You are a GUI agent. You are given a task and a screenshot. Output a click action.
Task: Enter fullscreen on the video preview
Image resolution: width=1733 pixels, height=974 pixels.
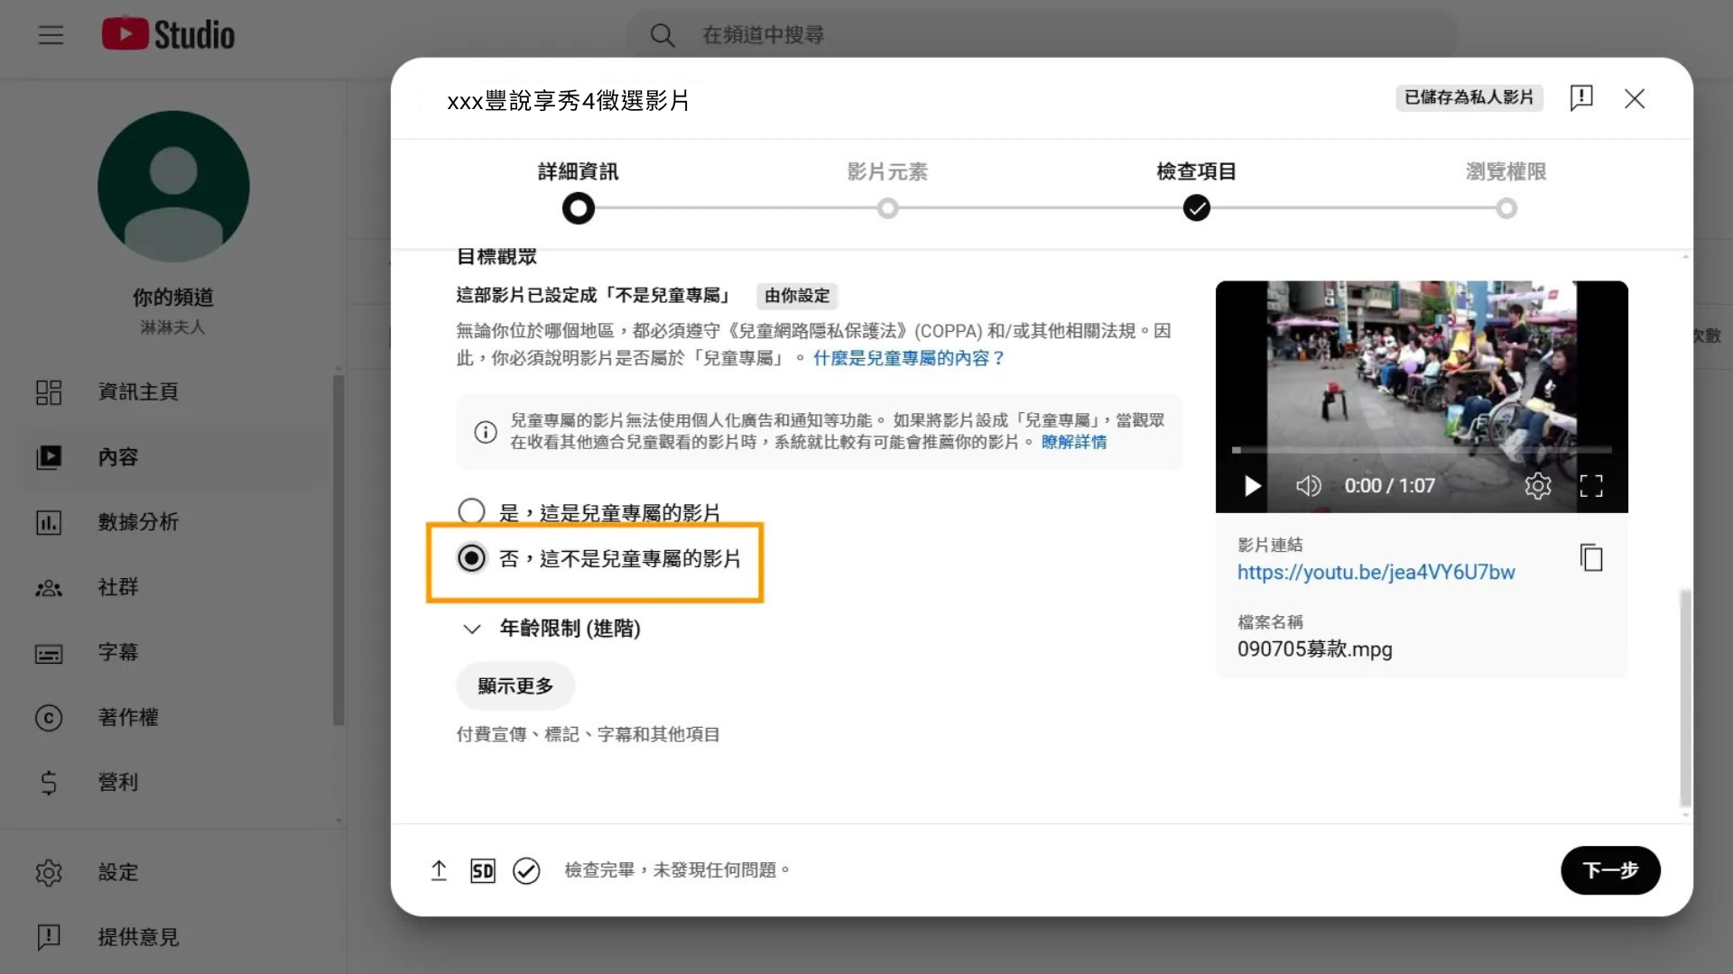pos(1591,486)
